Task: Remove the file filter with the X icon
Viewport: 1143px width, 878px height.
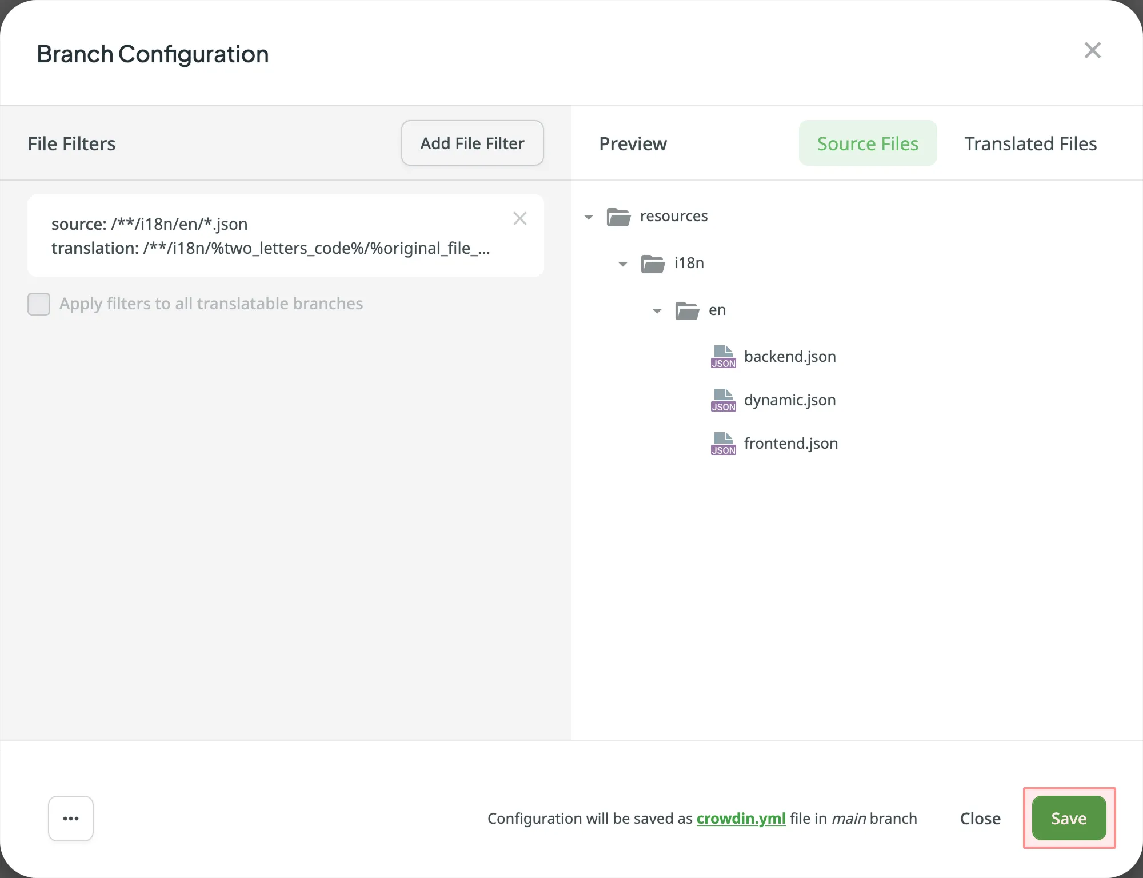Action: pos(519,218)
